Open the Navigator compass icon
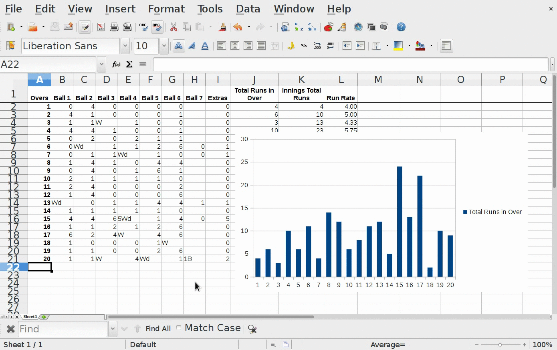The image size is (557, 350). click(358, 27)
